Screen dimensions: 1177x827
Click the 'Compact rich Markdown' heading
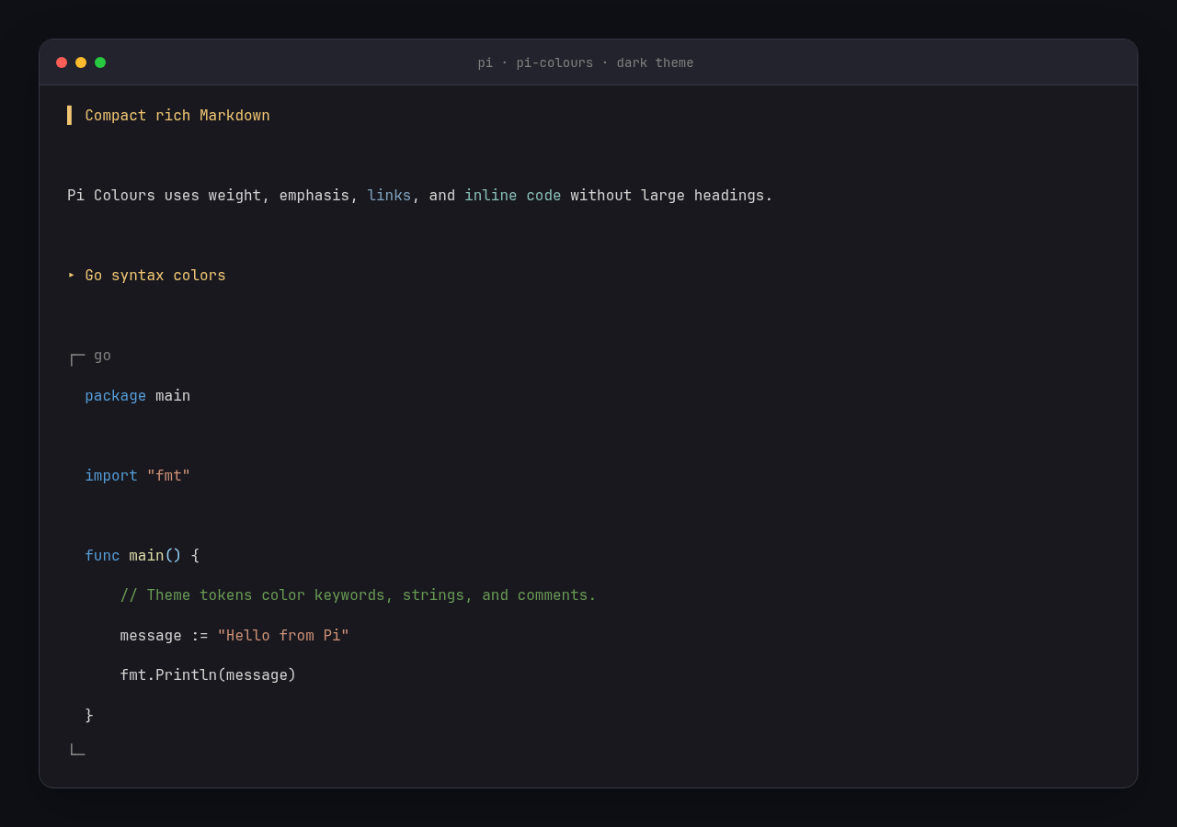(177, 116)
